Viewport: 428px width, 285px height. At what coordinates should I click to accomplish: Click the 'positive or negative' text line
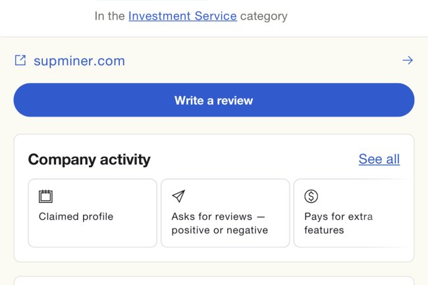(x=219, y=230)
